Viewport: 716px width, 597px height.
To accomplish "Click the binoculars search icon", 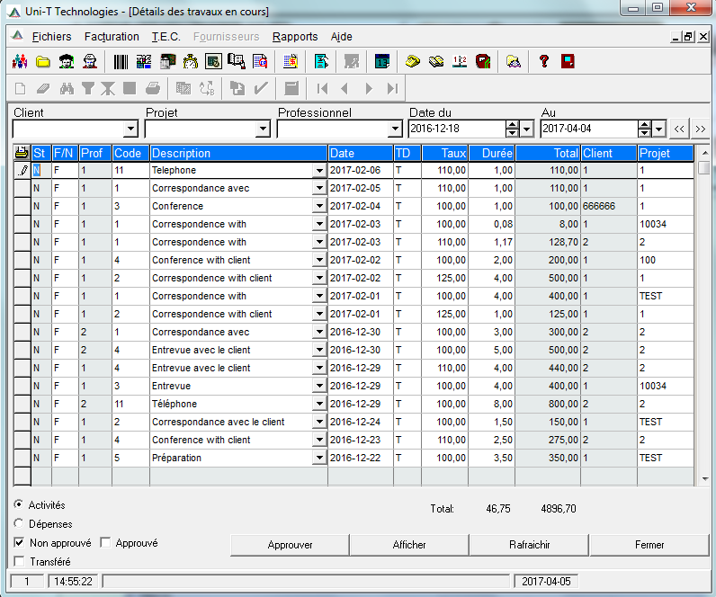I will (x=66, y=88).
